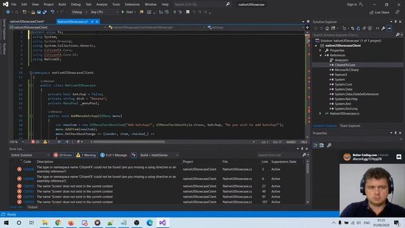Click the Live Share button label
405x228 pixels.
point(382,13)
